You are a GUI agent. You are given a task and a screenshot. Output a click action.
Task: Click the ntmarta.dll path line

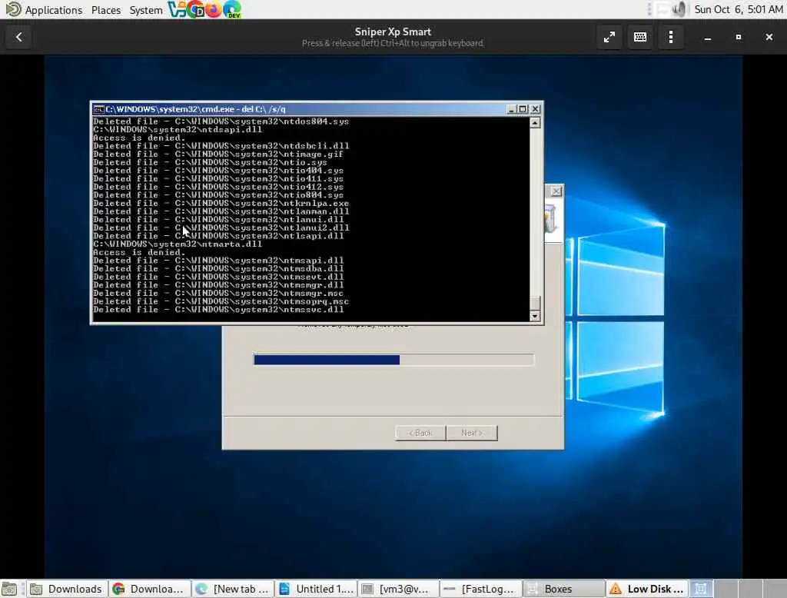[178, 244]
